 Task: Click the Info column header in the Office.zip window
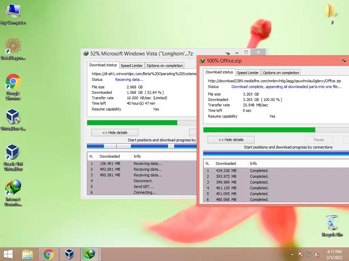[x=298, y=163]
